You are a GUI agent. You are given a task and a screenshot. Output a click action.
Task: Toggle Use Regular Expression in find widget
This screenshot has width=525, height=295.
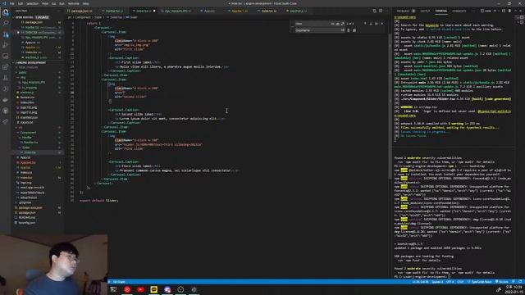coord(343,24)
